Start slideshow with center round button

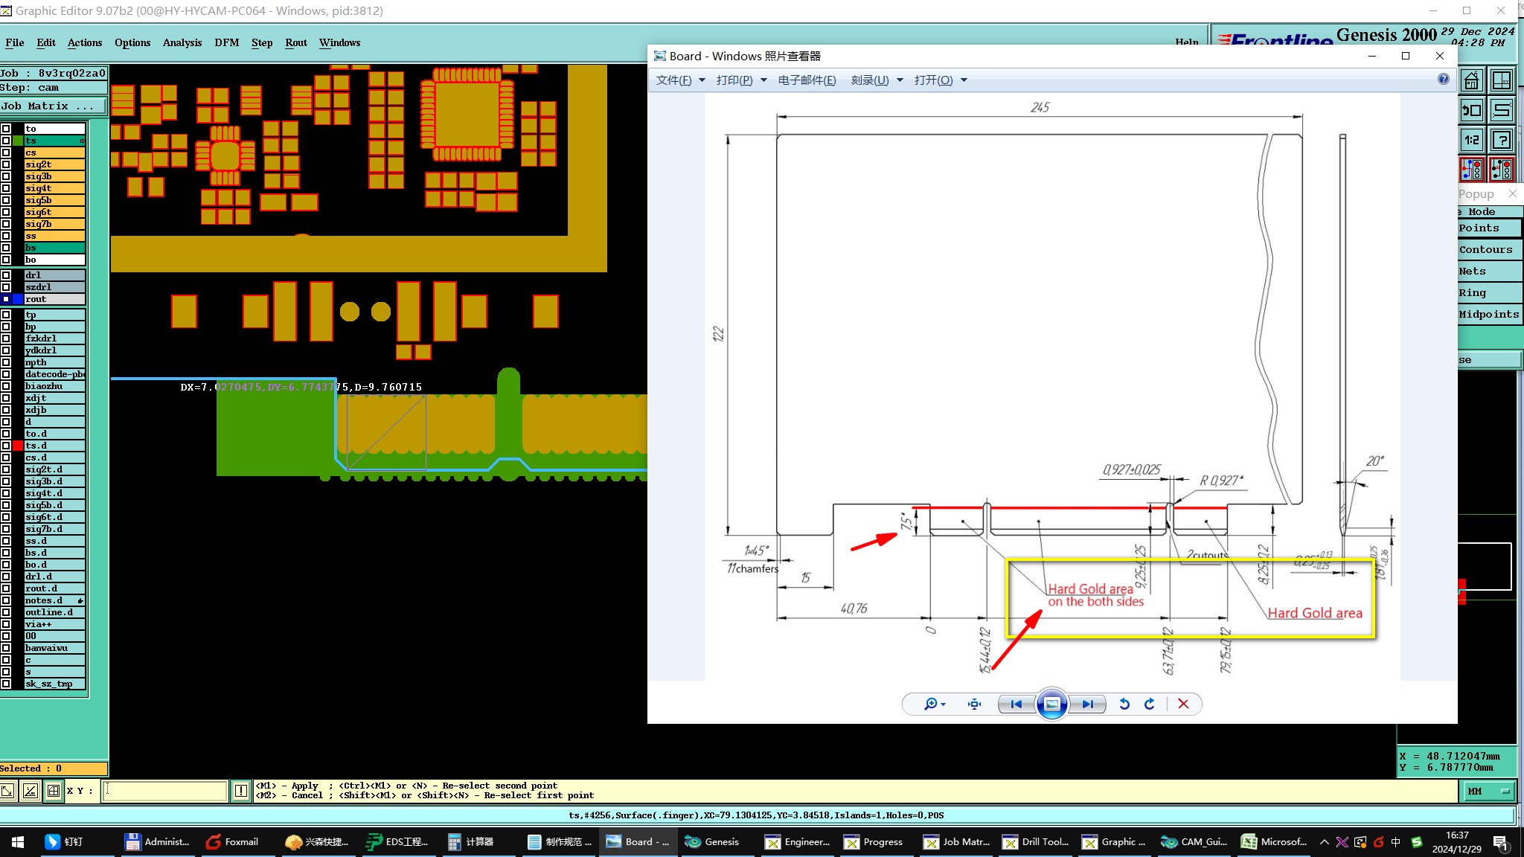click(1051, 704)
